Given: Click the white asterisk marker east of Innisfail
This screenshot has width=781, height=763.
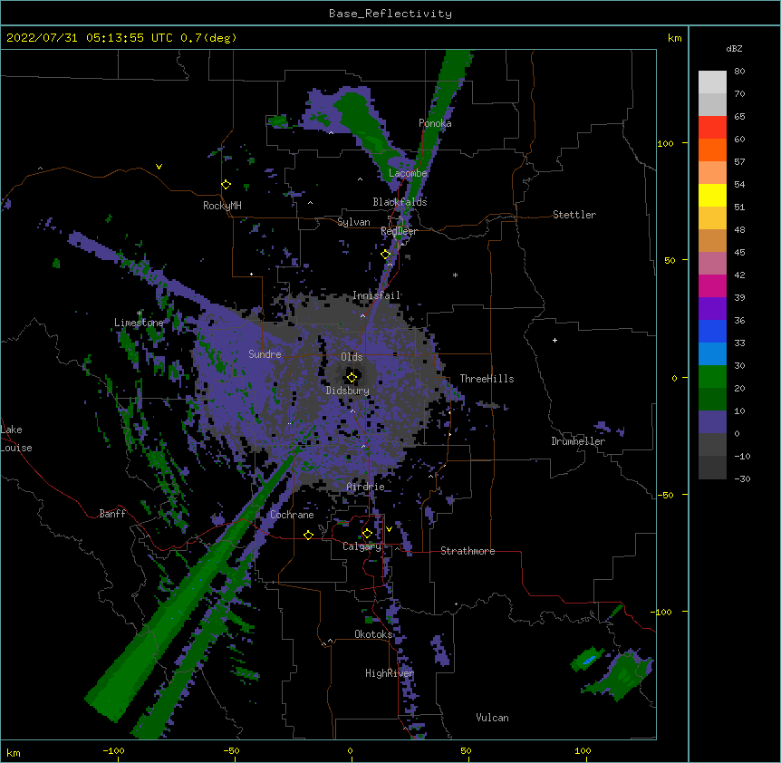Looking at the screenshot, I should click(x=455, y=275).
